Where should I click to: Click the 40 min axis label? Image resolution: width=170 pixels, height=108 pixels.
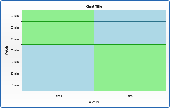pos(15,39)
